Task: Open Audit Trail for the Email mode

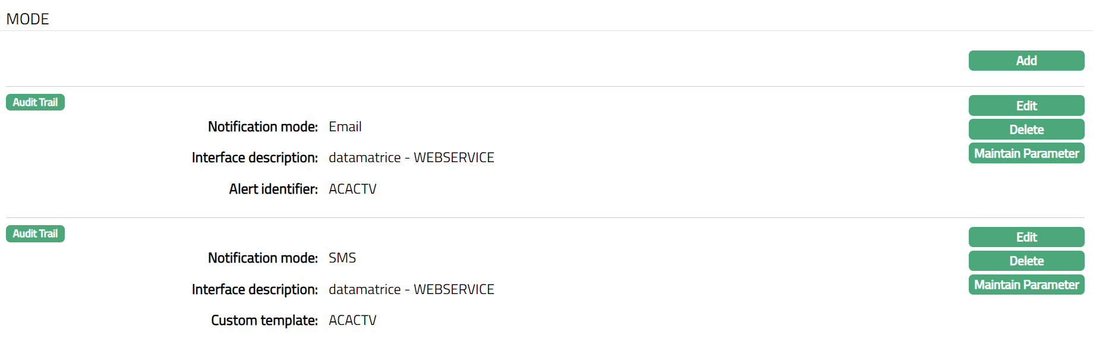Action: pos(35,102)
